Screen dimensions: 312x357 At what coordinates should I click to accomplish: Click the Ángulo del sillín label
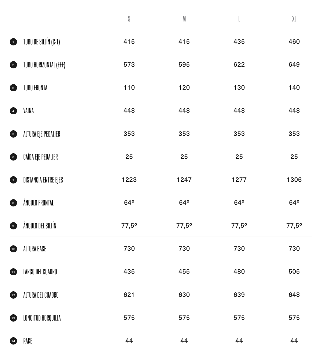click(x=40, y=226)
